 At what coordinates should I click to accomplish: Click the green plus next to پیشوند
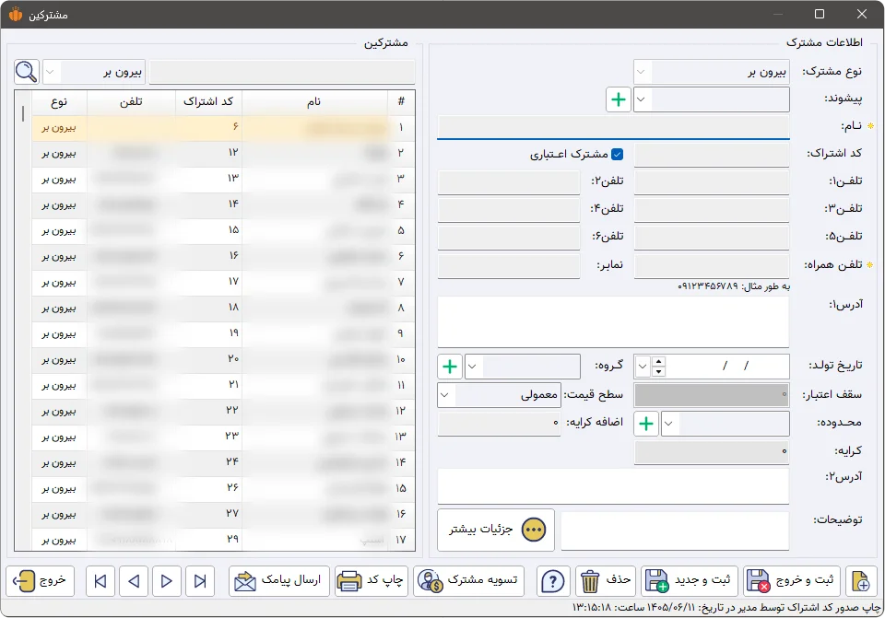pyautogui.click(x=618, y=99)
